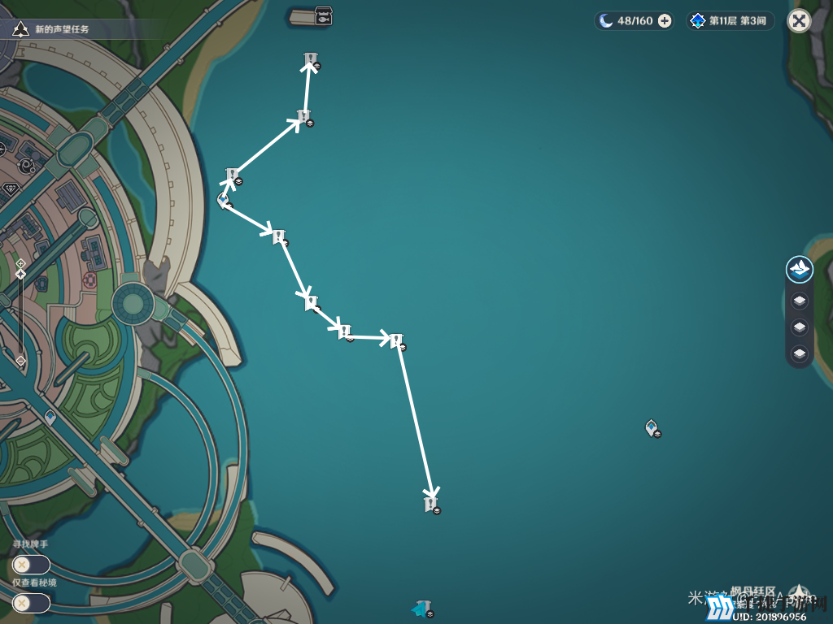Viewport: 833px width, 624px height.
Task: Select the teleport waypoint inside the city
Action: click(50, 418)
